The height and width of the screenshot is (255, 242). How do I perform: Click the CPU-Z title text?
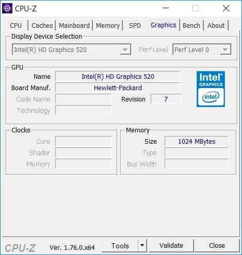[x=26, y=8]
